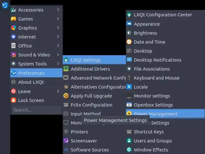Click the Keyboard and Mouse icon
205x154 pixels.
click(x=129, y=78)
